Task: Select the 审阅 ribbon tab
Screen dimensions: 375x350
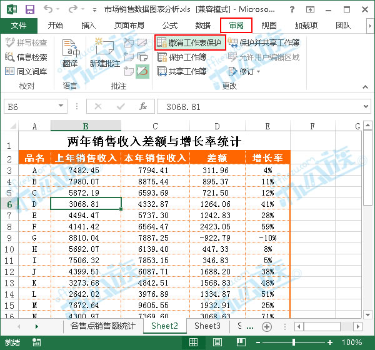Action: pyautogui.click(x=236, y=26)
